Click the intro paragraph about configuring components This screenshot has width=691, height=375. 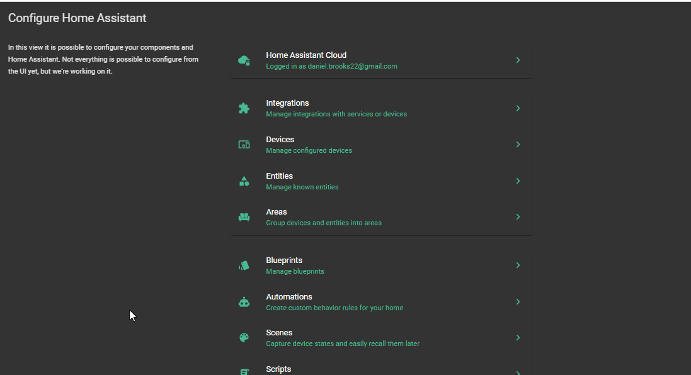103,59
